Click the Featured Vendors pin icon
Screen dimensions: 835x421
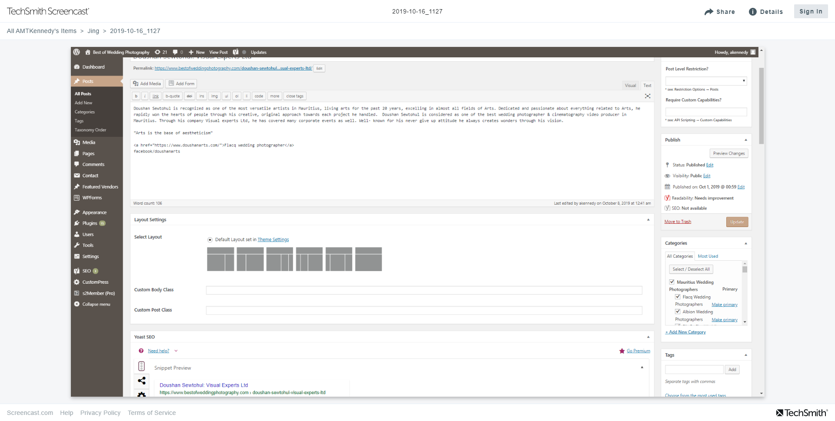[x=77, y=187]
